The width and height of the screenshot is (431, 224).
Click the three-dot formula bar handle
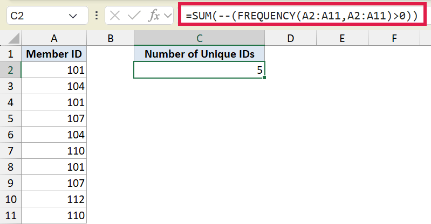pos(96,16)
